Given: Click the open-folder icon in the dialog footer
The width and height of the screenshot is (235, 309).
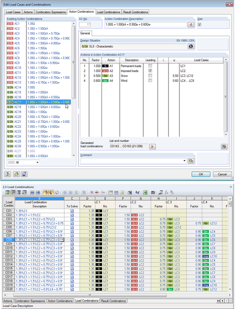Looking at the screenshot, I should (17, 174).
